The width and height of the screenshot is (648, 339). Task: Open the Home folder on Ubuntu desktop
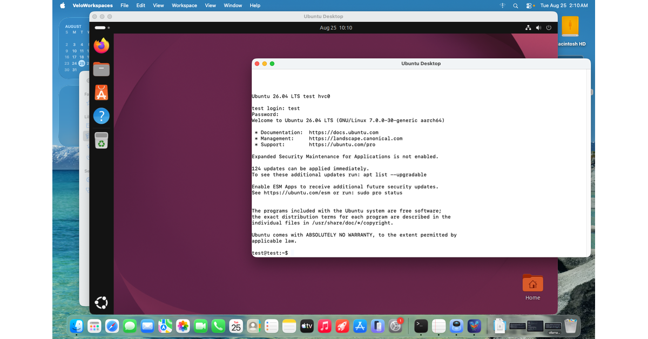pos(533,287)
